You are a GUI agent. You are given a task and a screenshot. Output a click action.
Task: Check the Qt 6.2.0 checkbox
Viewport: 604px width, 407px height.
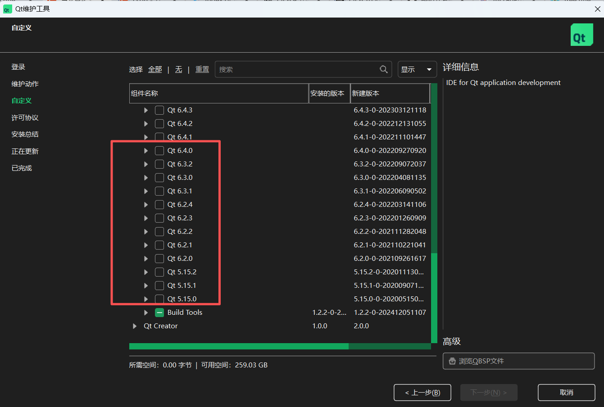pyautogui.click(x=159, y=259)
